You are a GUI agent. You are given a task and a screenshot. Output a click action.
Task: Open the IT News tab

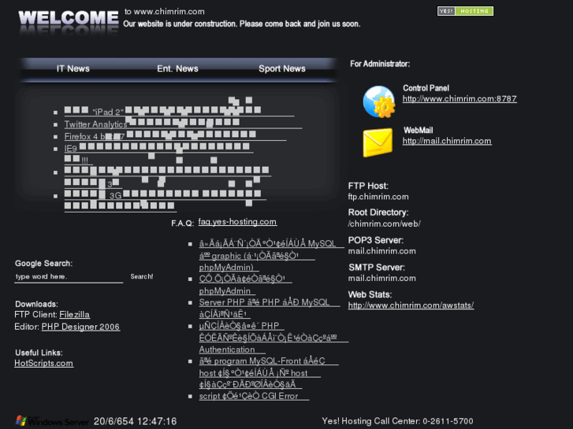[73, 68]
